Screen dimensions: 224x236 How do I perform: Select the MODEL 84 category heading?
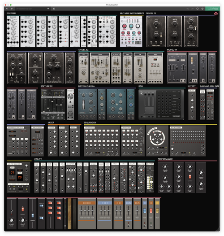pos(172,50)
